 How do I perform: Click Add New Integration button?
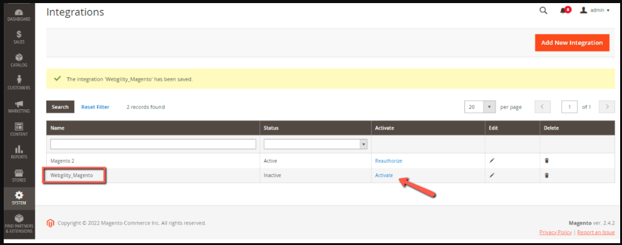click(x=572, y=43)
